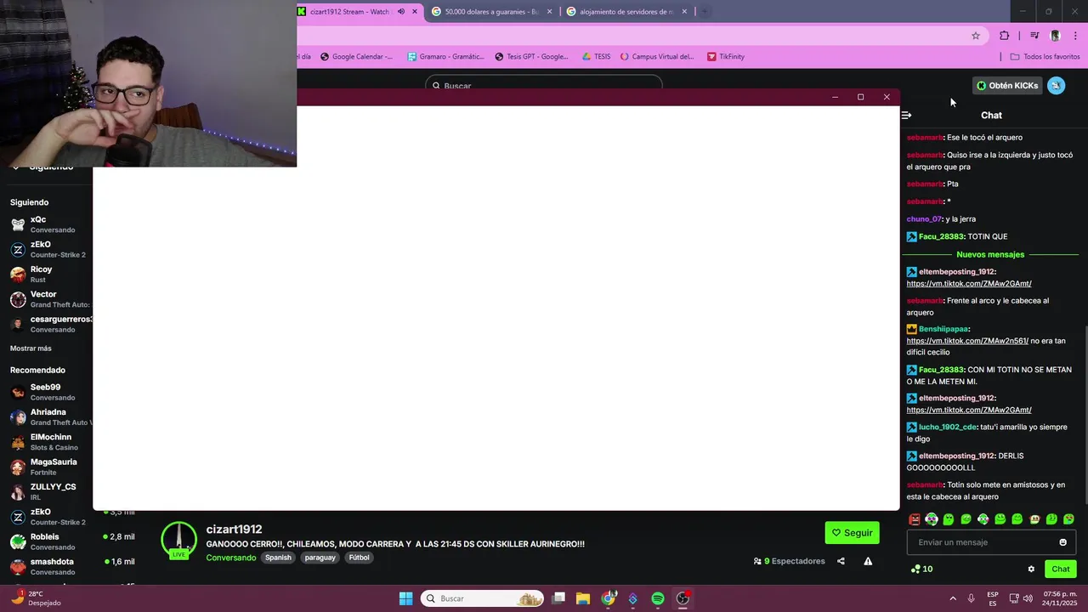
Task: Open the TikFinity bookmark
Action: [x=725, y=57]
